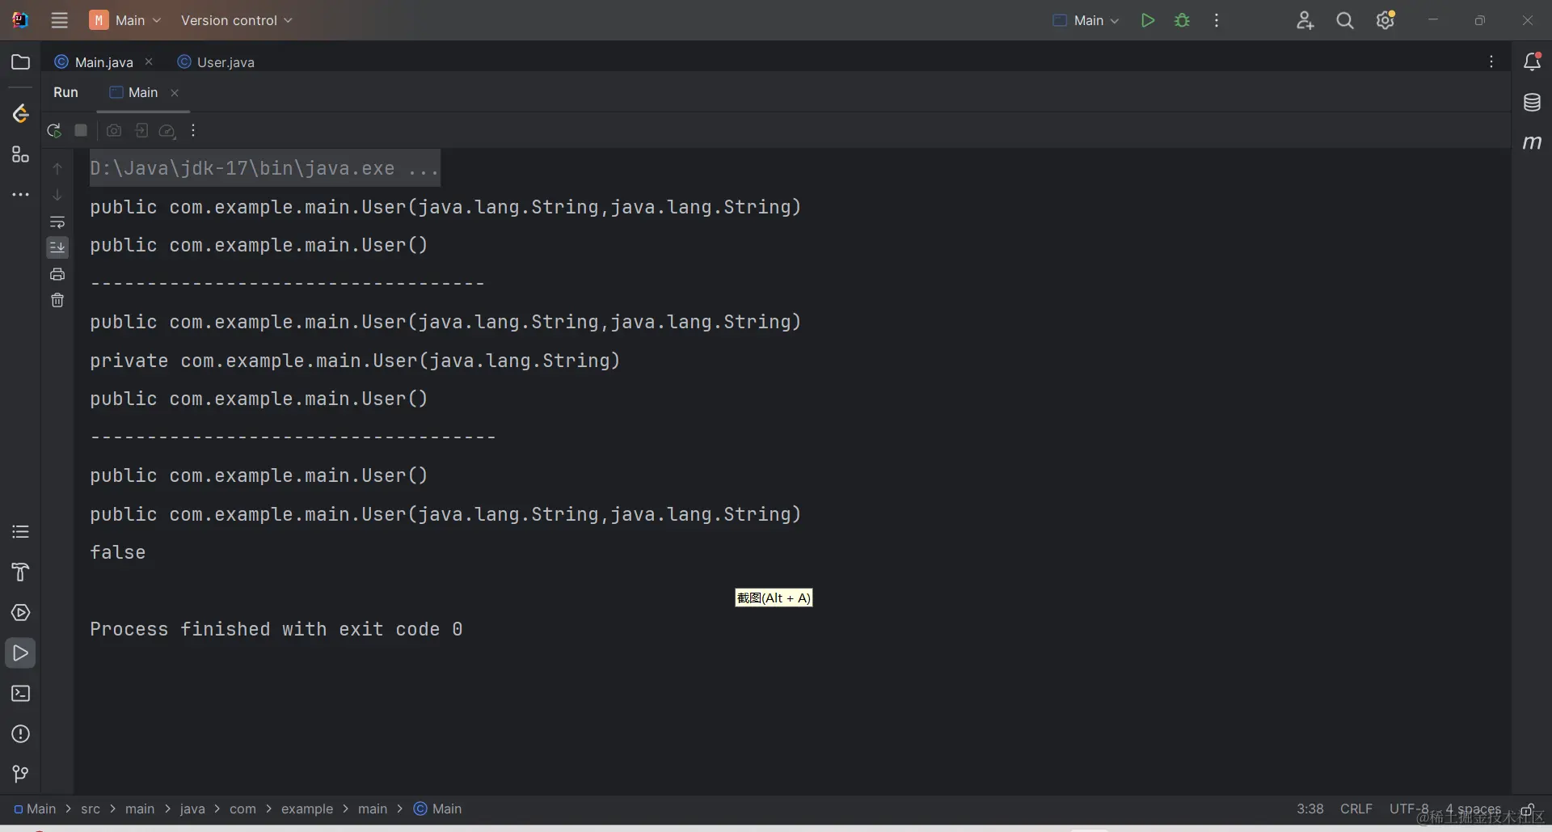Screen dimensions: 1552x832
Task: Click the console down arrow icon
Action: point(57,195)
